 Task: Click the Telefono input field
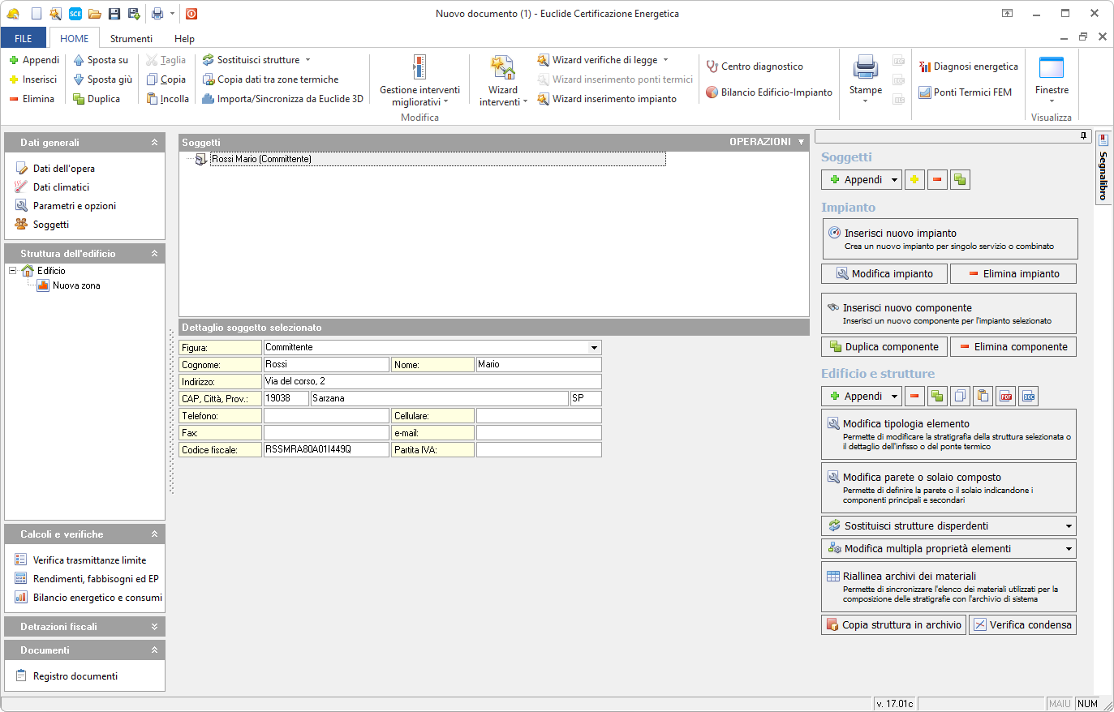[326, 416]
